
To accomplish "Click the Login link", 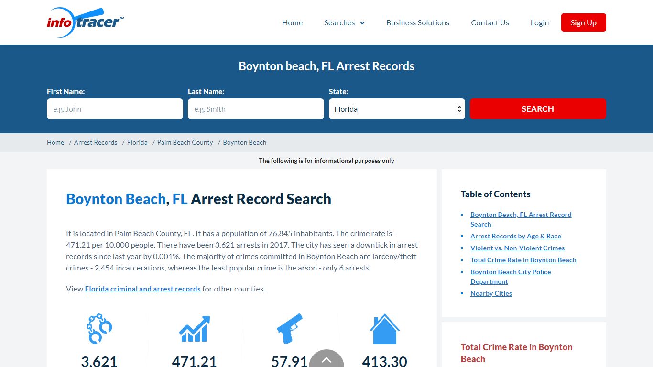I will coord(540,22).
